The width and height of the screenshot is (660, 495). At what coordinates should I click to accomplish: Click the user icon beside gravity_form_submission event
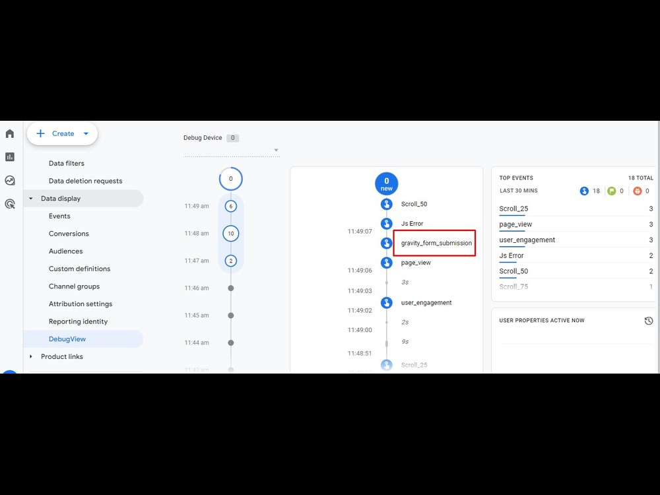pos(386,243)
